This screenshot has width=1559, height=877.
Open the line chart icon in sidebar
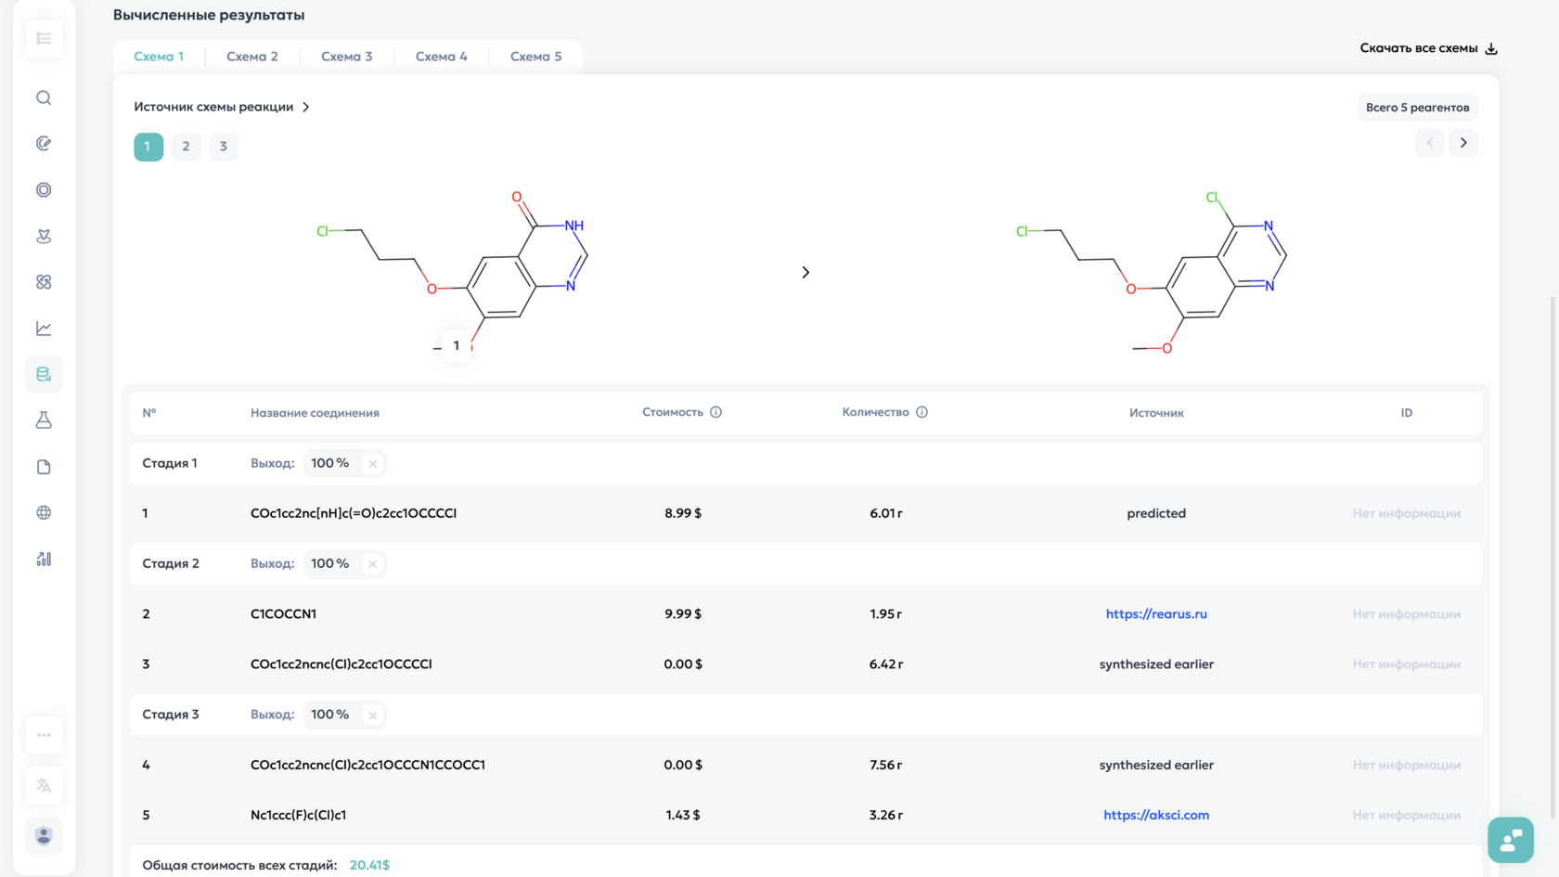click(x=44, y=329)
